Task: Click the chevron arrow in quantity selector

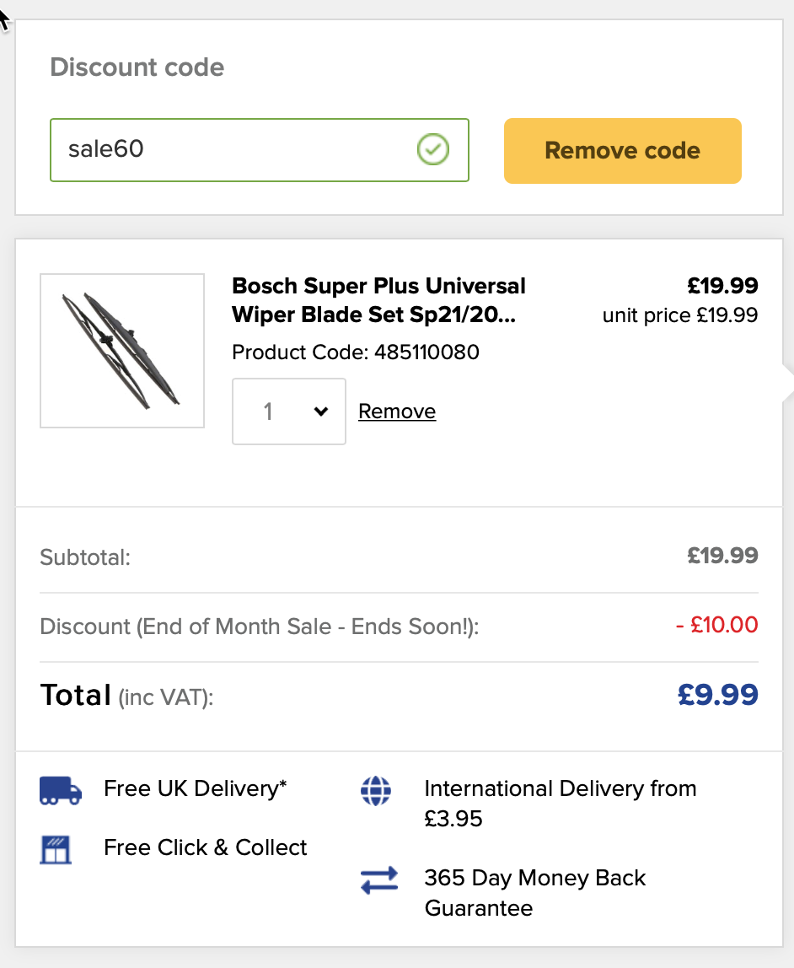Action: [321, 411]
